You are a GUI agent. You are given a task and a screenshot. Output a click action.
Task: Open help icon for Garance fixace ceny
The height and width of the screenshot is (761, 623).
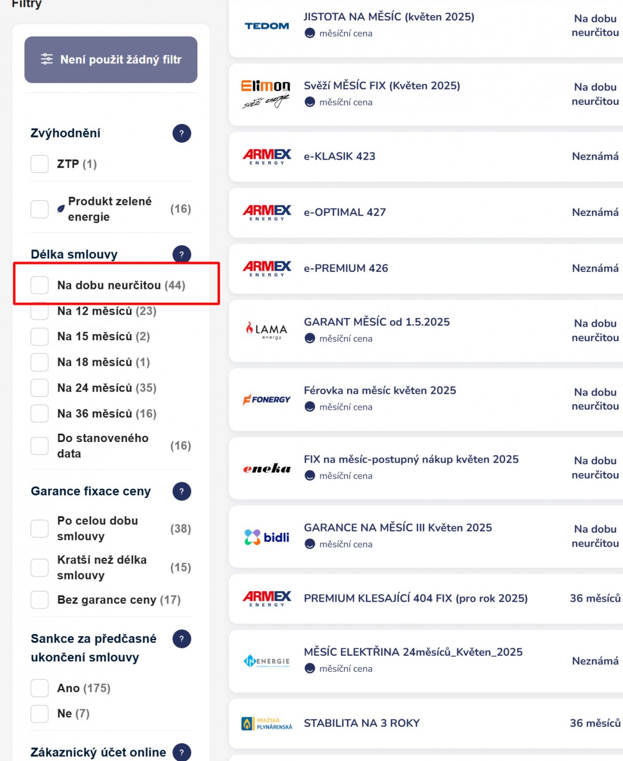click(x=182, y=491)
